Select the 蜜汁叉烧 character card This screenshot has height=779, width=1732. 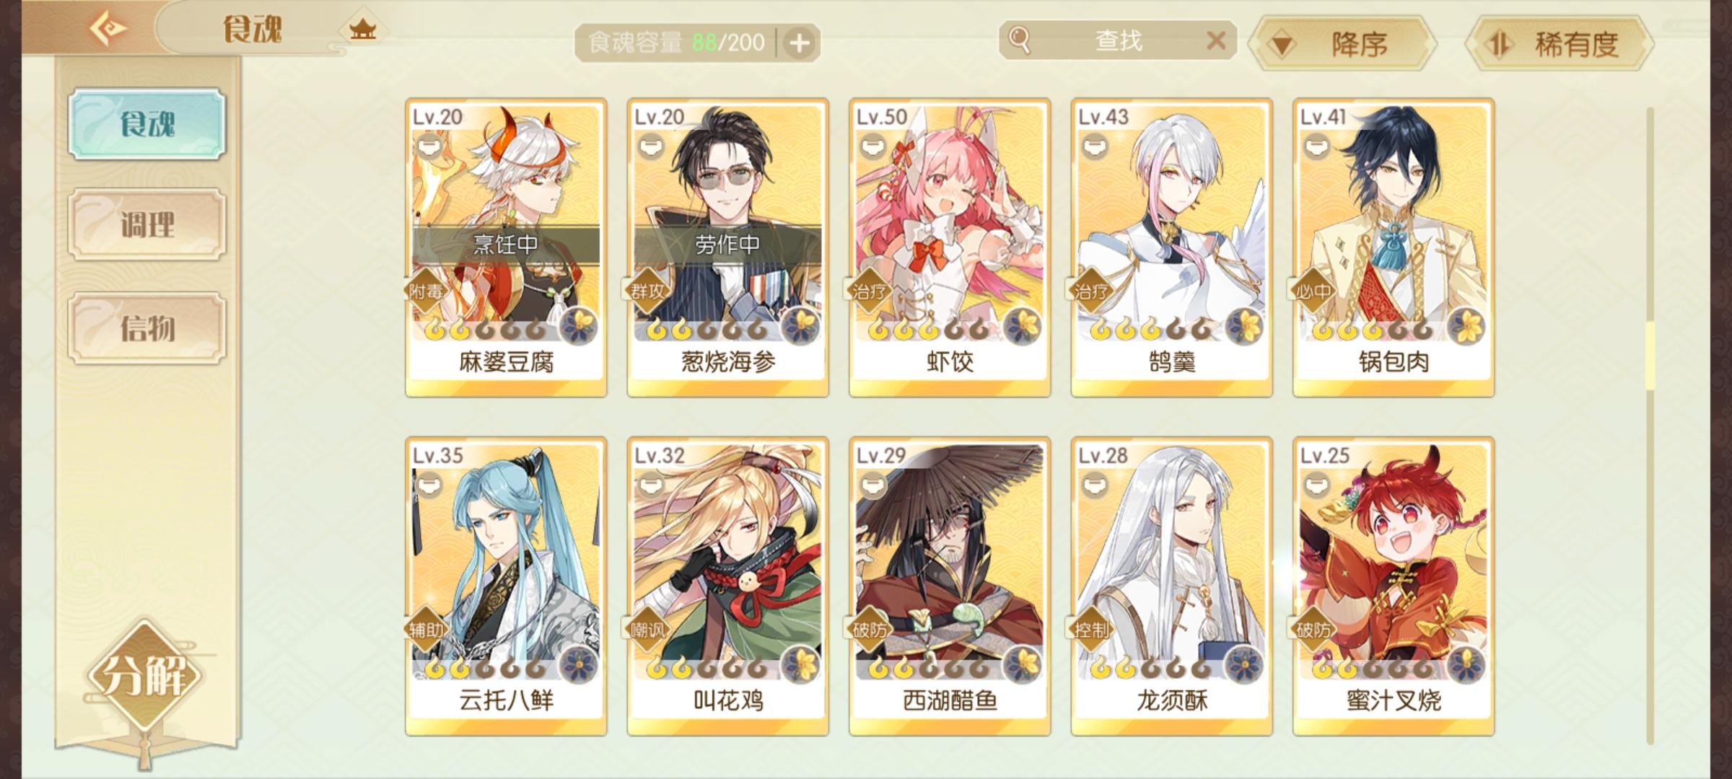[1394, 586]
